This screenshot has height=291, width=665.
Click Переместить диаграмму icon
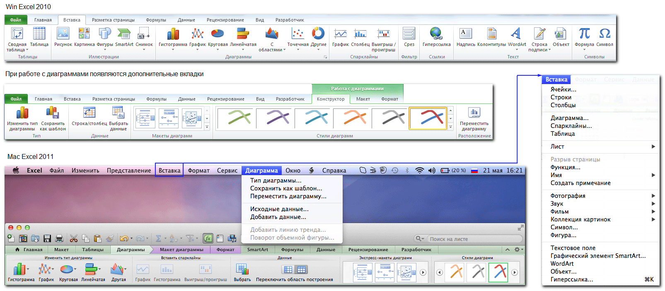click(x=474, y=113)
